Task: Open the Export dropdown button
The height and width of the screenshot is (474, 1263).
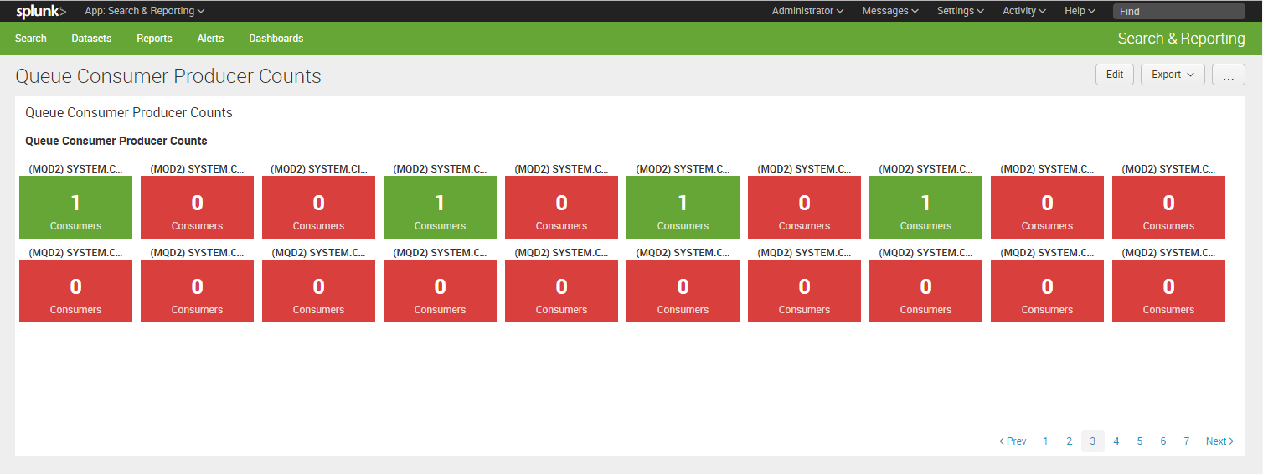Action: 1172,75
